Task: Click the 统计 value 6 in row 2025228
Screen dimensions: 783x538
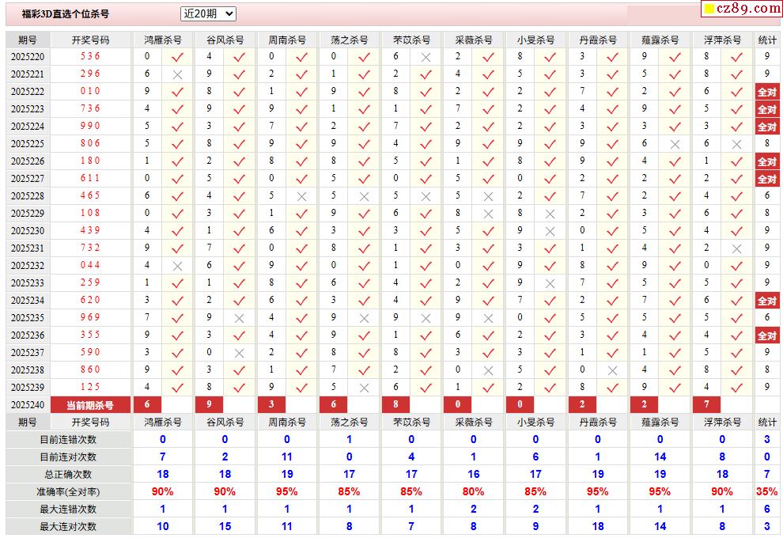Action: [x=767, y=196]
